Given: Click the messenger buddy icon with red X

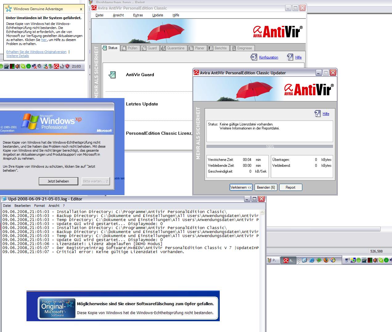Looking at the screenshot, I should [x=45, y=66].
